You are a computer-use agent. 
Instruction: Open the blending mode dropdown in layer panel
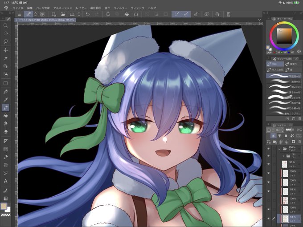click(x=279, y=130)
